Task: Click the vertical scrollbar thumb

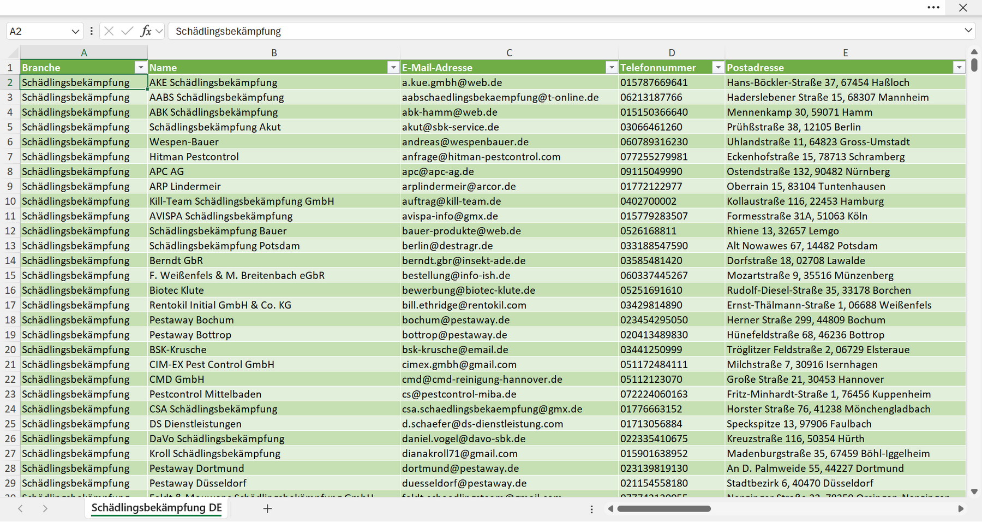Action: click(974, 65)
